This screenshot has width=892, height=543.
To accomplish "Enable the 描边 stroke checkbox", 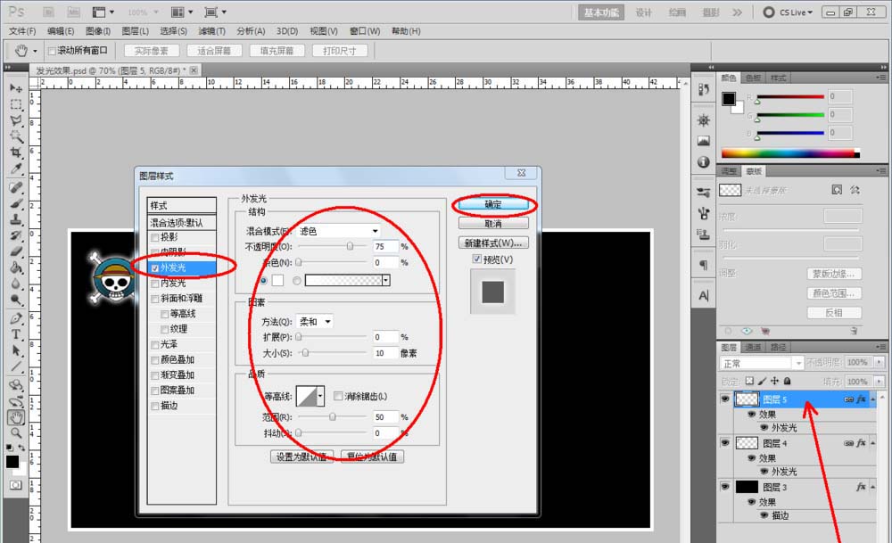I will pos(154,406).
